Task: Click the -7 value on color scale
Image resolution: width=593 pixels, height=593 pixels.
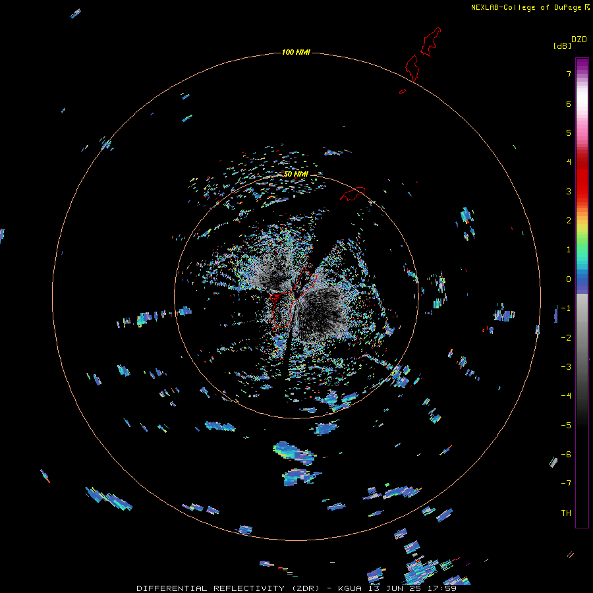Action: point(566,484)
